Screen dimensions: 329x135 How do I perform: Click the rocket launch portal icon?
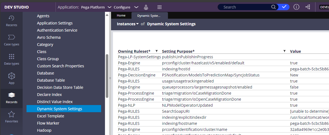click(146, 7)
